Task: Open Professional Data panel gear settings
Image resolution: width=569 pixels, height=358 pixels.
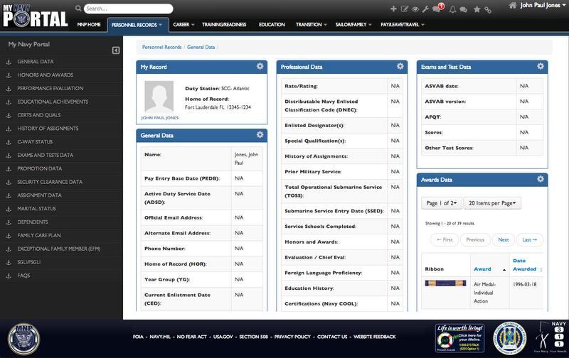Action: coord(400,66)
